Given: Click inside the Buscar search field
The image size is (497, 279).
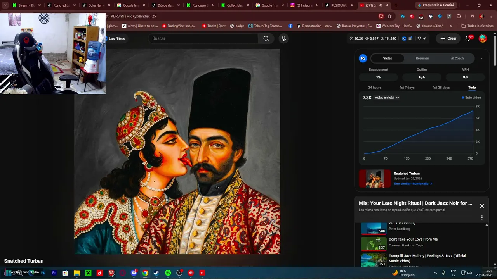Looking at the screenshot, I should 203,38.
